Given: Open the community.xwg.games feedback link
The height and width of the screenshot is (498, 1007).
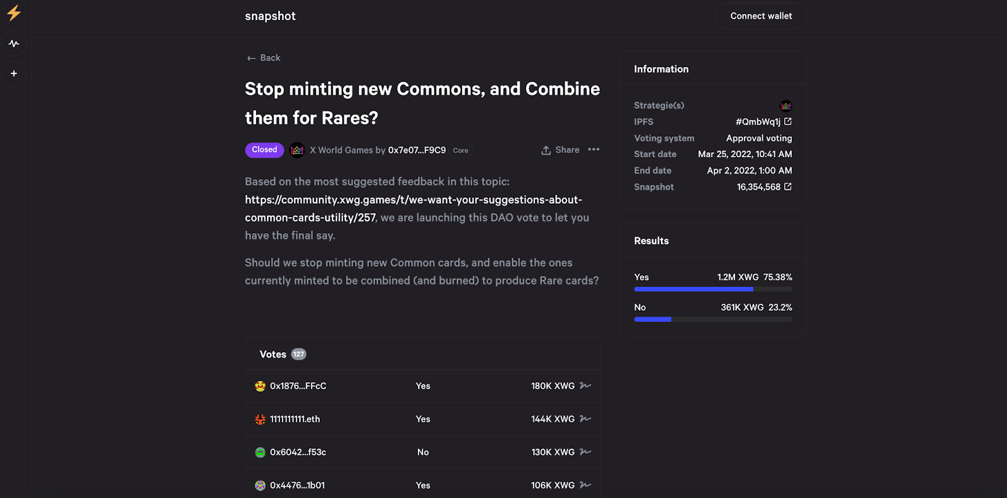Looking at the screenshot, I should tap(413, 209).
